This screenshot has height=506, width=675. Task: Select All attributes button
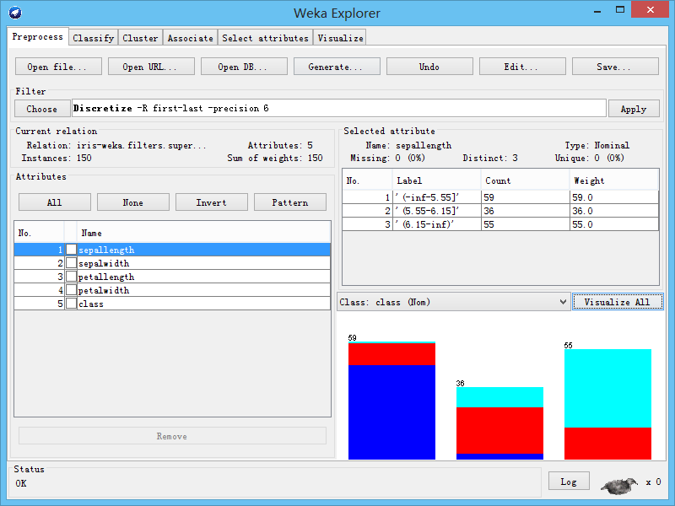[x=55, y=202]
